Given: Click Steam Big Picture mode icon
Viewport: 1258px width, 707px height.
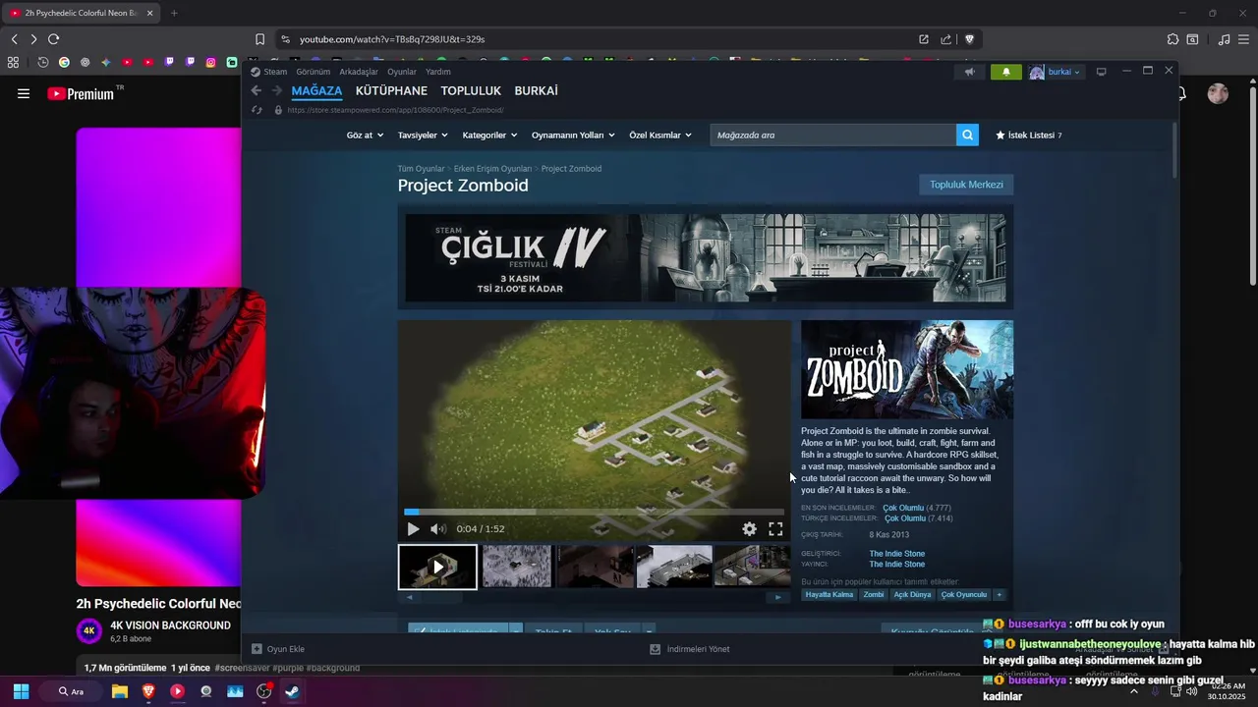Looking at the screenshot, I should [x=1101, y=72].
